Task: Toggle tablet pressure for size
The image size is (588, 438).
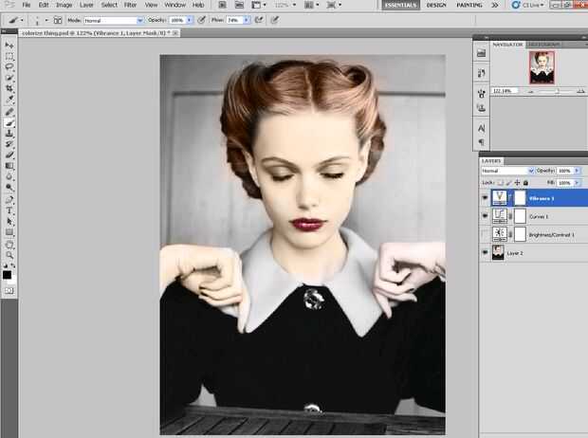Action: click(x=275, y=20)
